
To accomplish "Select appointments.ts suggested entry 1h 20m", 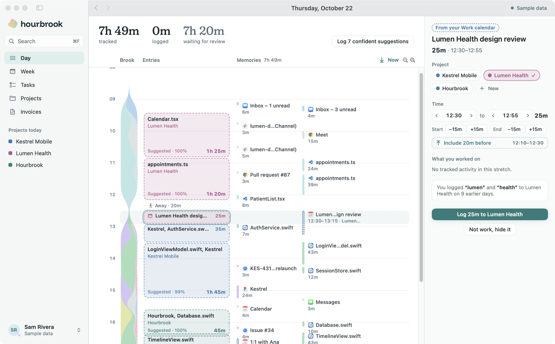I will (x=186, y=179).
